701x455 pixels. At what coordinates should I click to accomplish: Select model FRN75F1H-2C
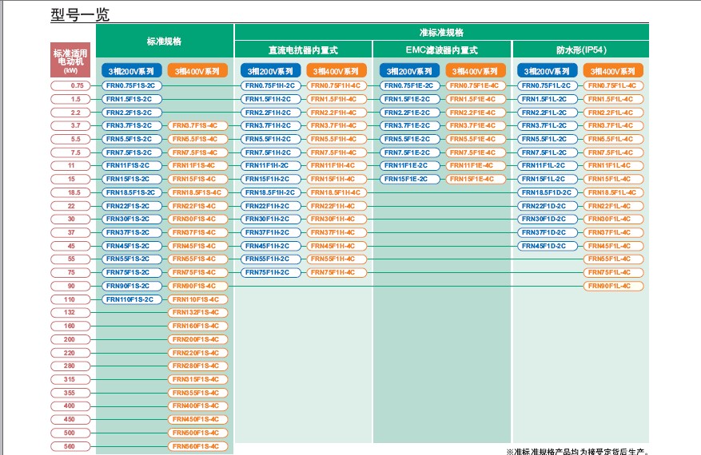[271, 272]
